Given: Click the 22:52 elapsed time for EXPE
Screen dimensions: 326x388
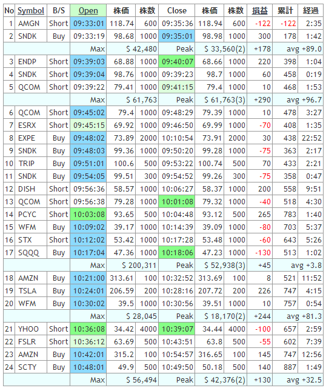Looking at the screenshot, I should tap(311, 138).
